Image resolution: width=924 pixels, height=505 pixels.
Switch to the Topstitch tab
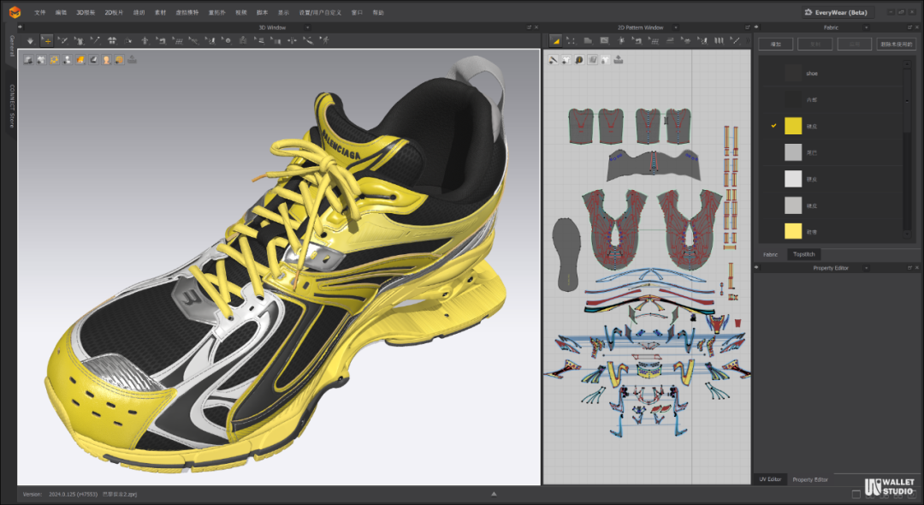click(x=803, y=254)
